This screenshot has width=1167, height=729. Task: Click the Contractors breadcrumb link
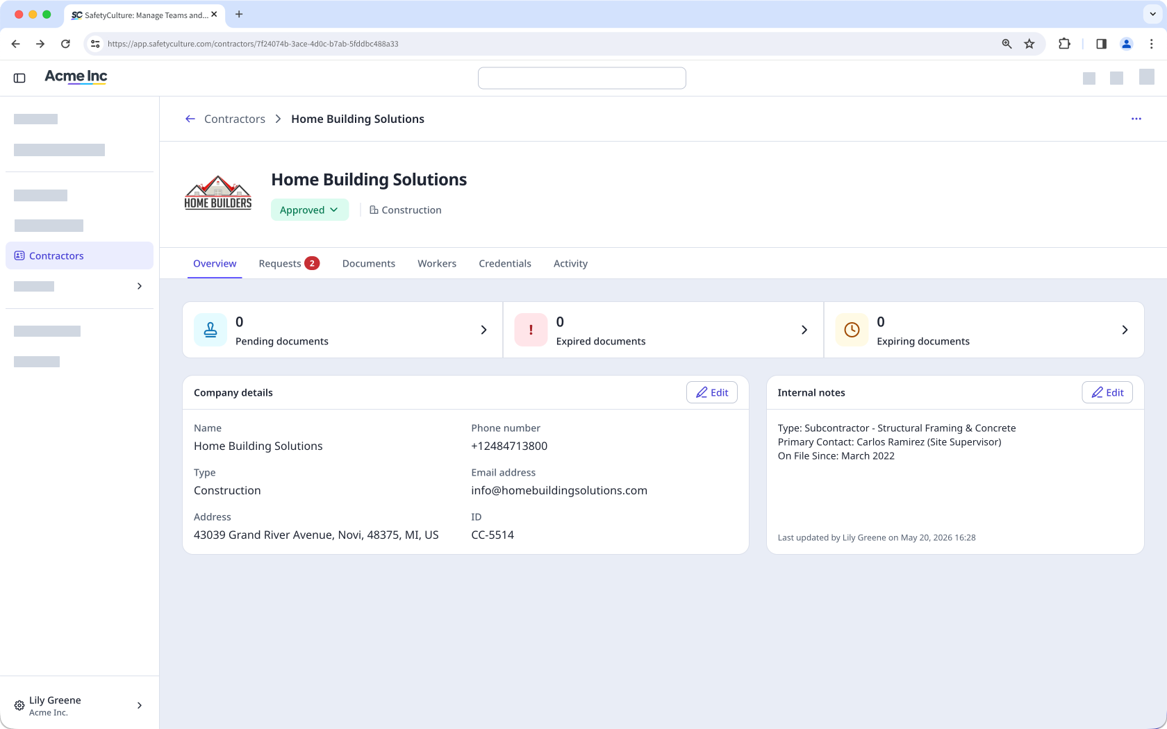pos(235,119)
